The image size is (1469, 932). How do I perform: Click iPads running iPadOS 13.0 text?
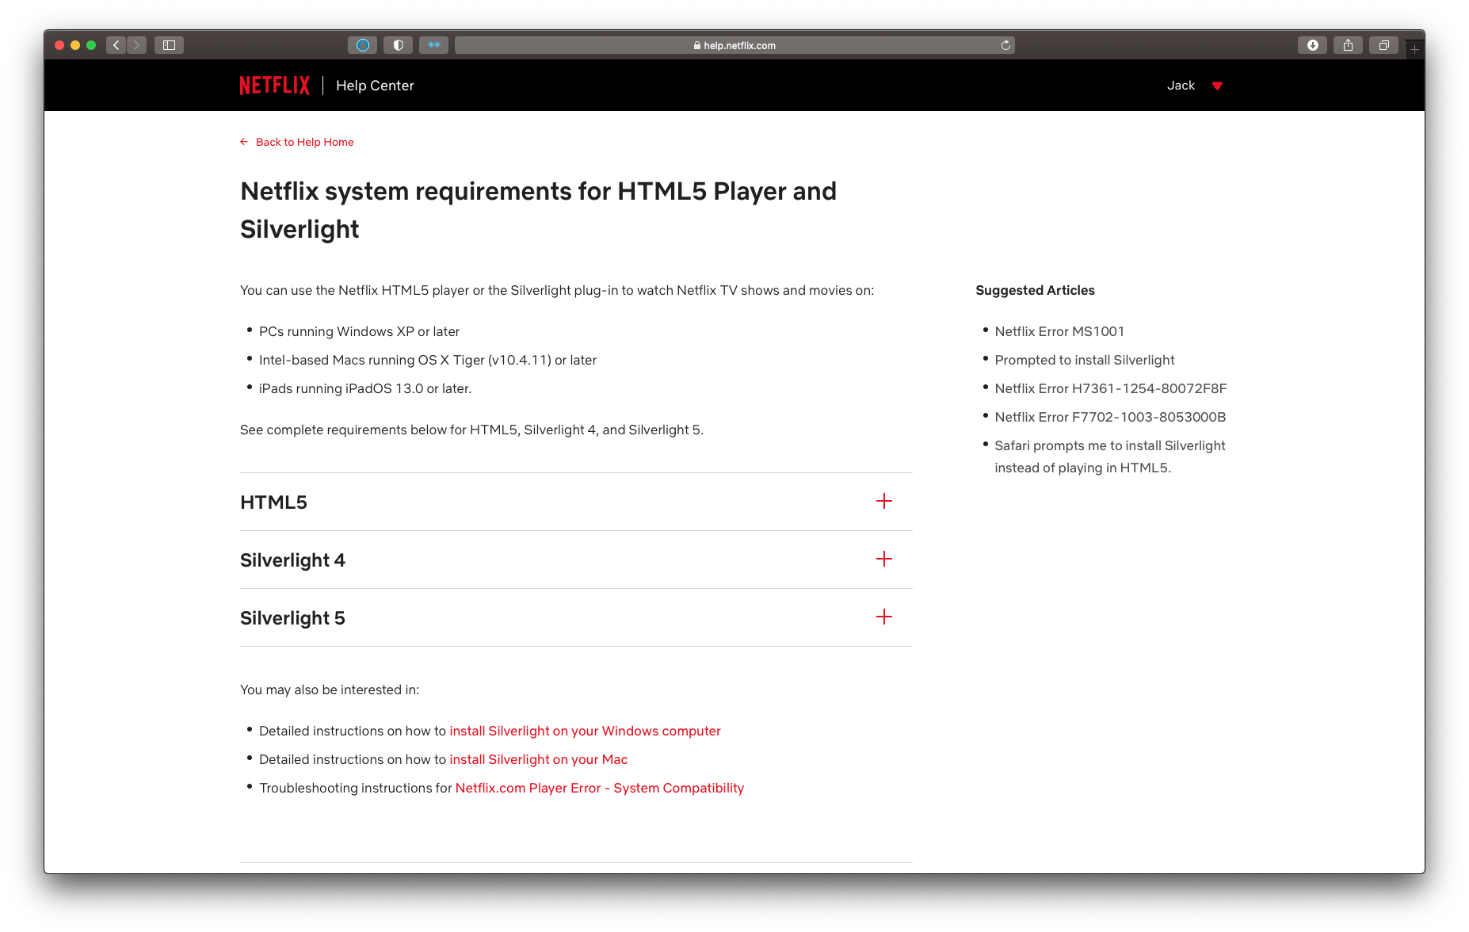tap(365, 388)
